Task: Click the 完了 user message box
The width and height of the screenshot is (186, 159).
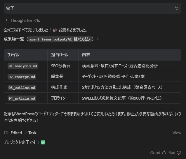Action: click(88, 8)
